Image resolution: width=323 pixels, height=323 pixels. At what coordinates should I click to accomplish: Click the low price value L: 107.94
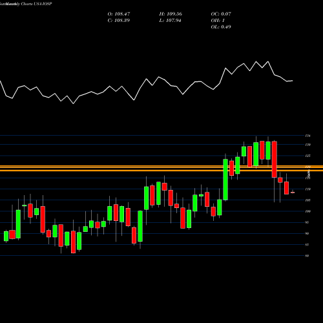coord(170,21)
